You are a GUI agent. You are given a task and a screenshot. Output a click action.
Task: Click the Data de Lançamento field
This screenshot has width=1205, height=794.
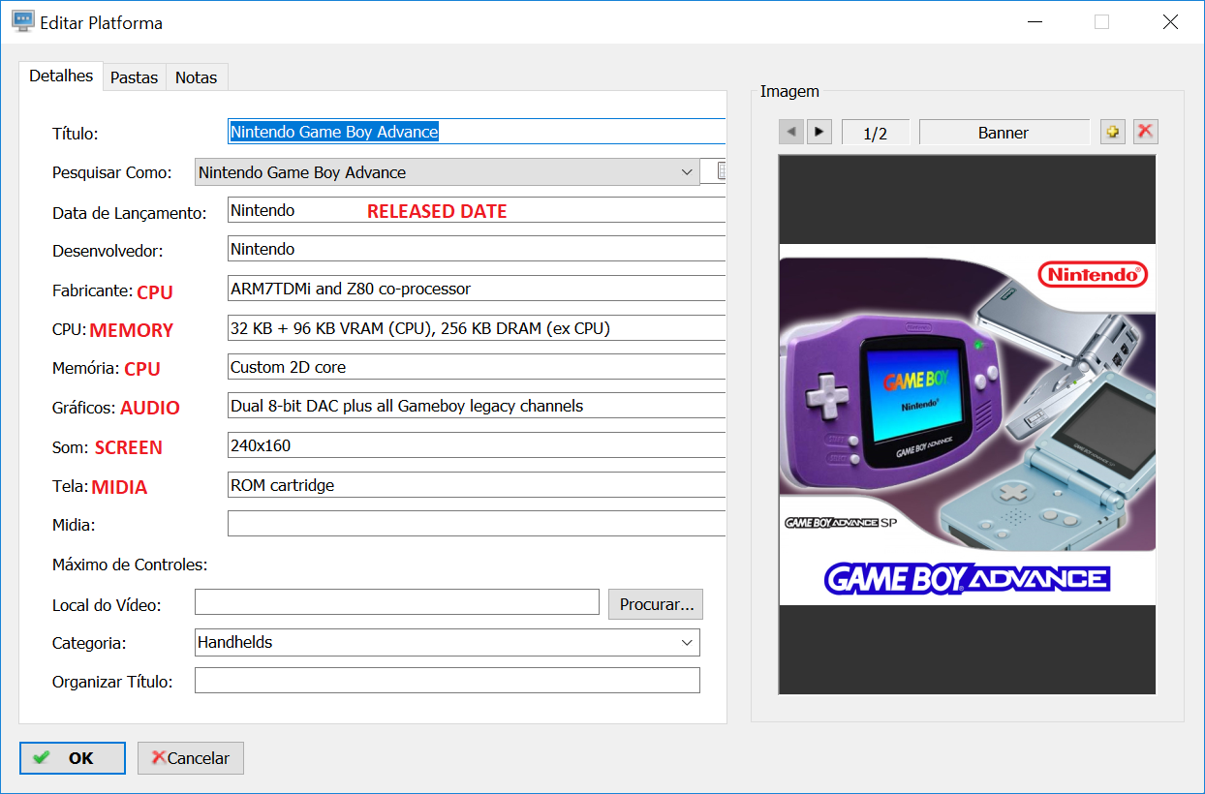(x=477, y=210)
